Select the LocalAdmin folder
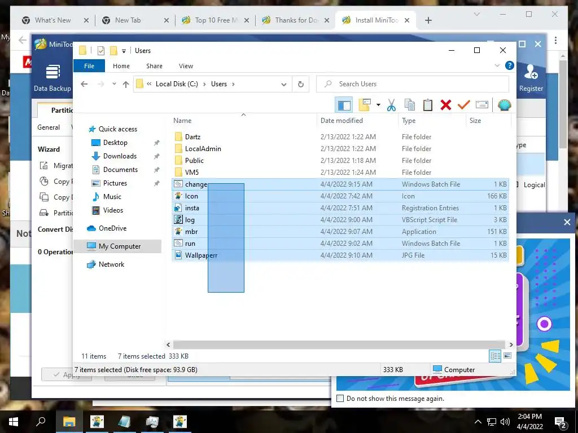 (203, 149)
